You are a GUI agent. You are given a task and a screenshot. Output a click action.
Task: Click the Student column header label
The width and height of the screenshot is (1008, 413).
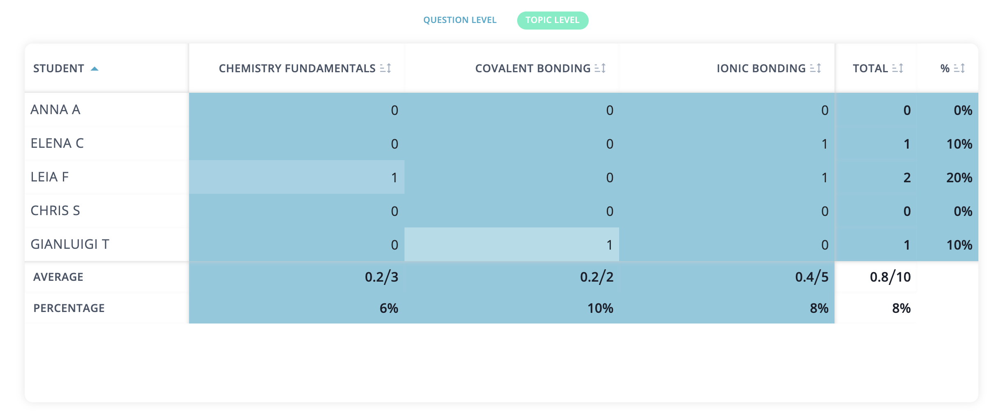point(59,69)
